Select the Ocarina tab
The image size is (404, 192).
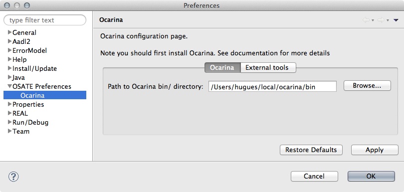222,67
